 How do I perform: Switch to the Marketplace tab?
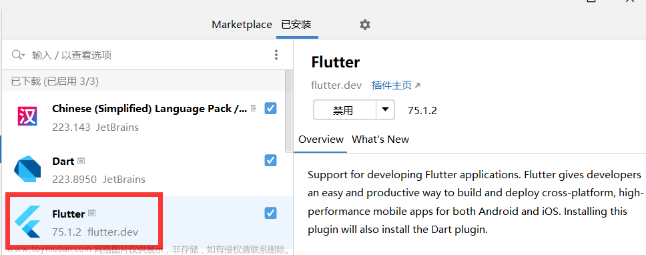[242, 25]
